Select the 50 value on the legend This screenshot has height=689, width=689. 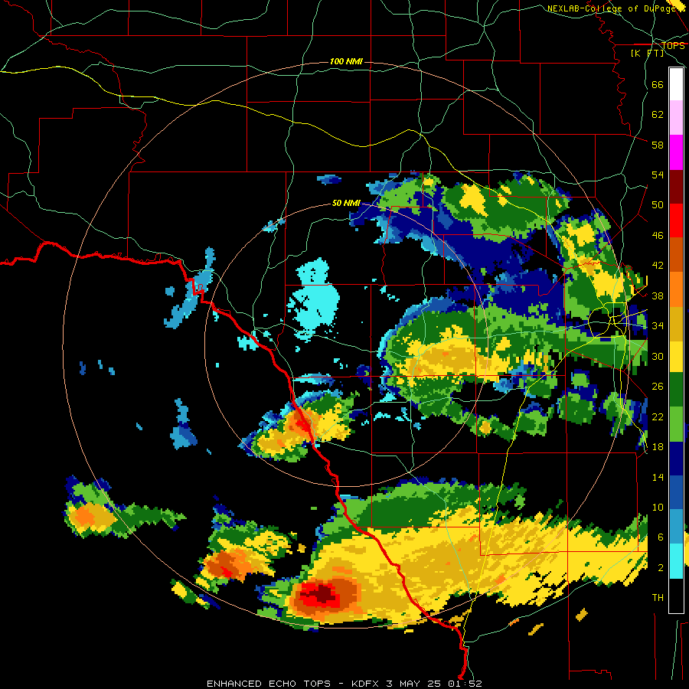658,205
